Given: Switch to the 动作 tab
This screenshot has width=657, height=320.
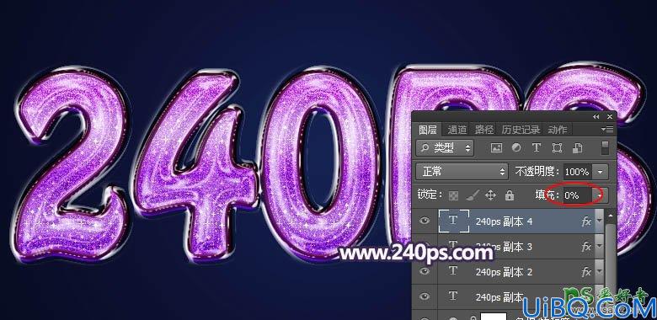Looking at the screenshot, I should 558,130.
